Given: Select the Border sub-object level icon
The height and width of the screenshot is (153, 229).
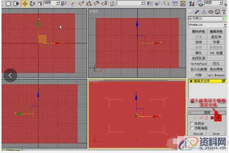Looking at the screenshot, I should (x=206, y=118).
